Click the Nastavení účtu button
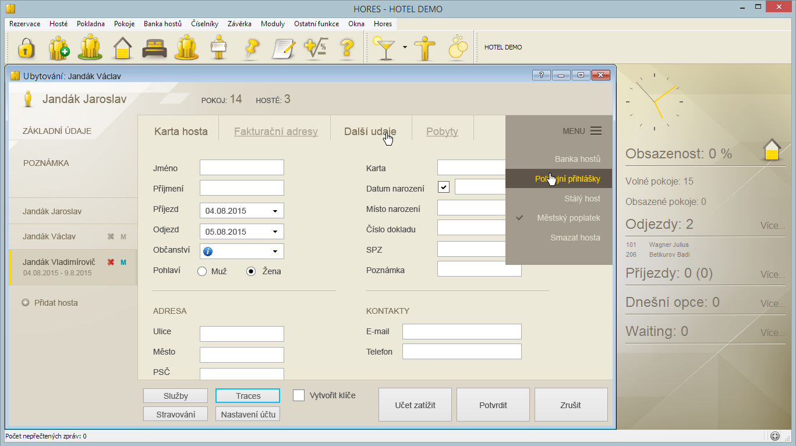 (248, 414)
